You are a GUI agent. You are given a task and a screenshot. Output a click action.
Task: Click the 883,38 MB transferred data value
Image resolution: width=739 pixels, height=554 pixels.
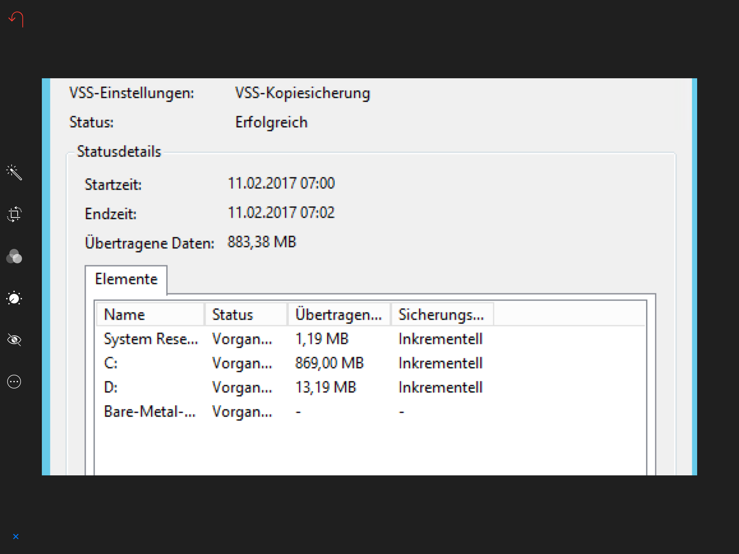tap(262, 242)
